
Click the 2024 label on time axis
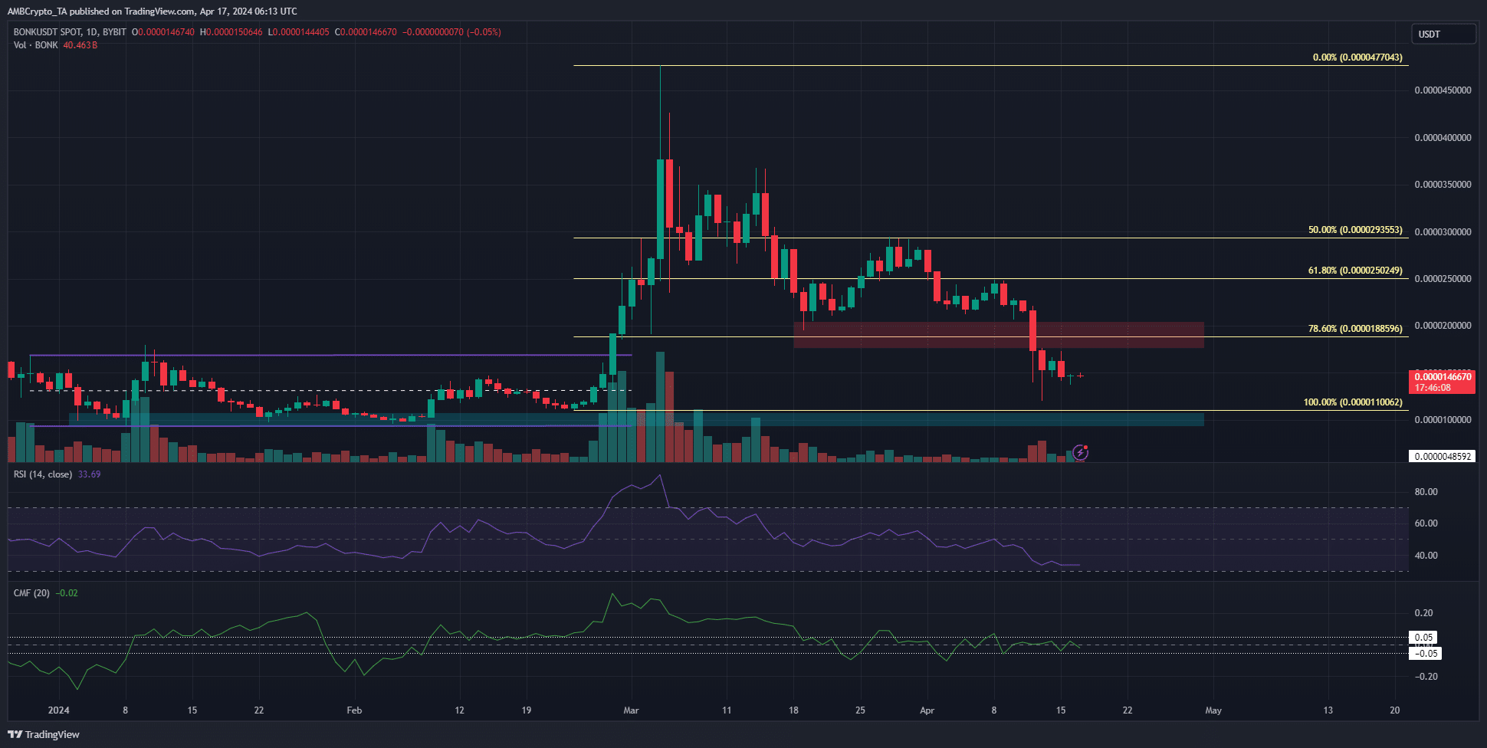click(x=58, y=710)
